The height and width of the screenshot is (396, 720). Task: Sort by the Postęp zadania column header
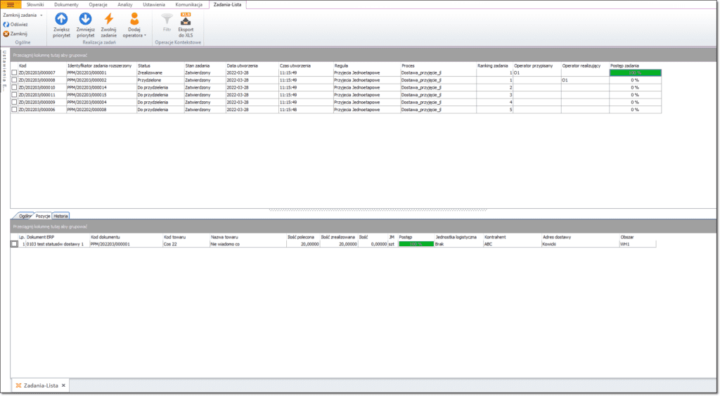tap(636, 65)
